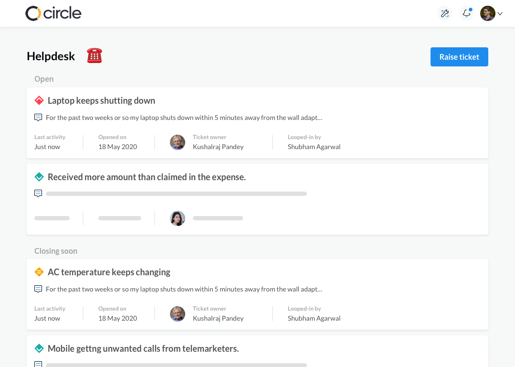This screenshot has height=367, width=515.
Task: Open the notifications bell
Action: (x=466, y=13)
